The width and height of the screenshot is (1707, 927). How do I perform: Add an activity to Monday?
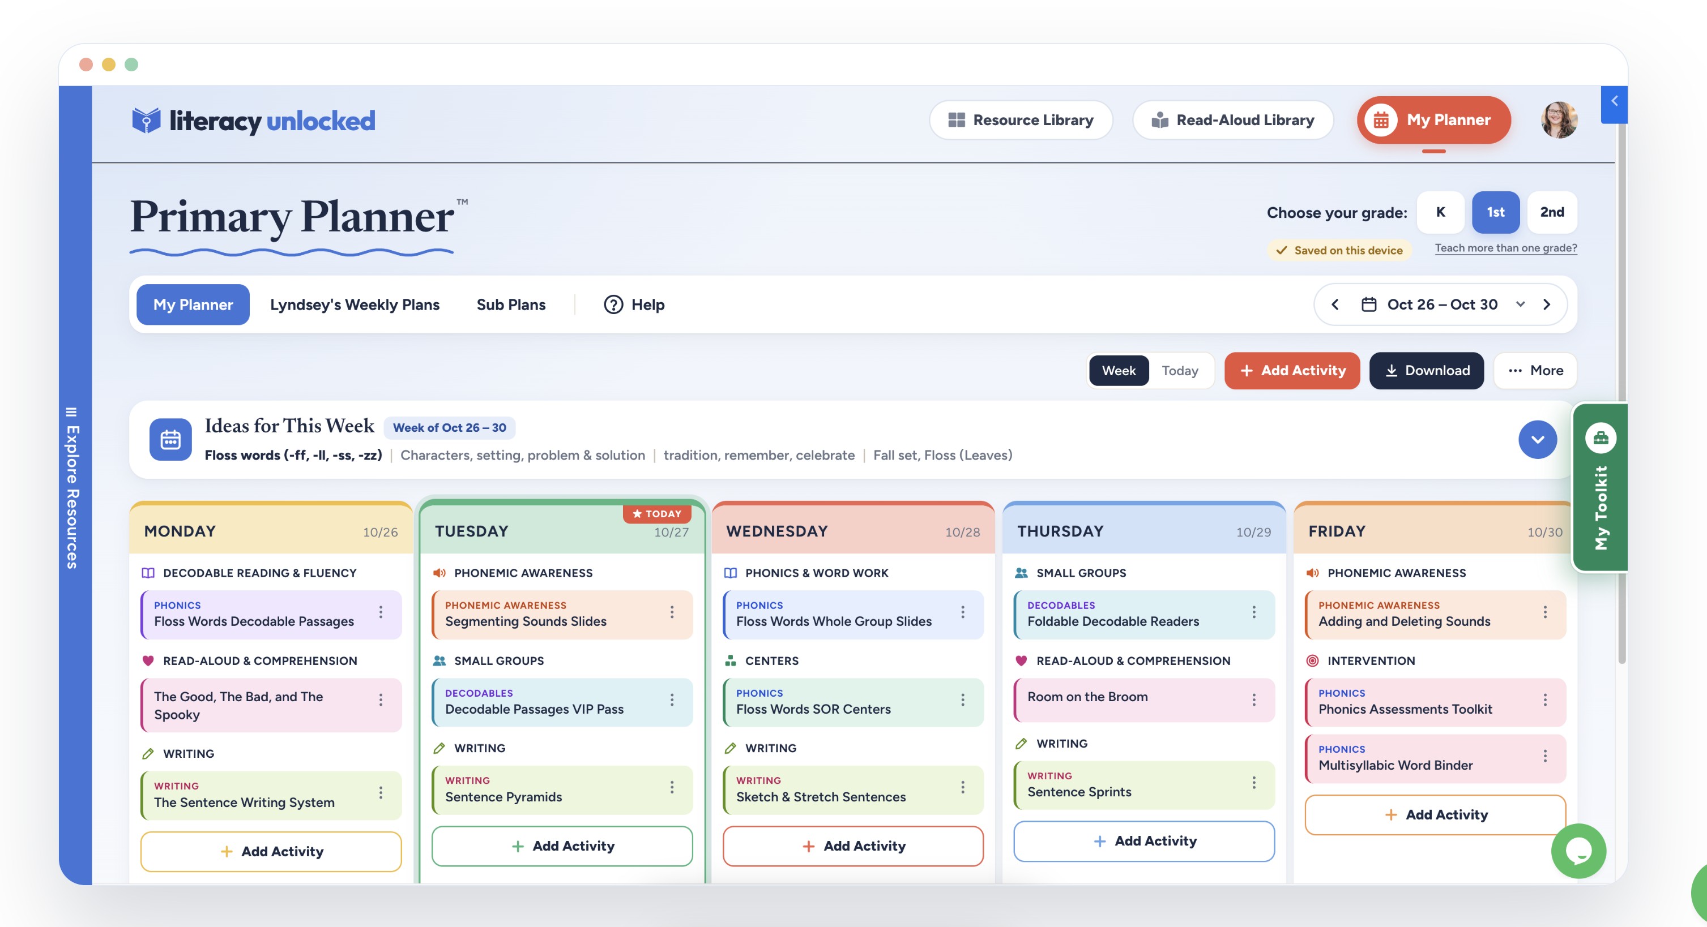pyautogui.click(x=270, y=852)
